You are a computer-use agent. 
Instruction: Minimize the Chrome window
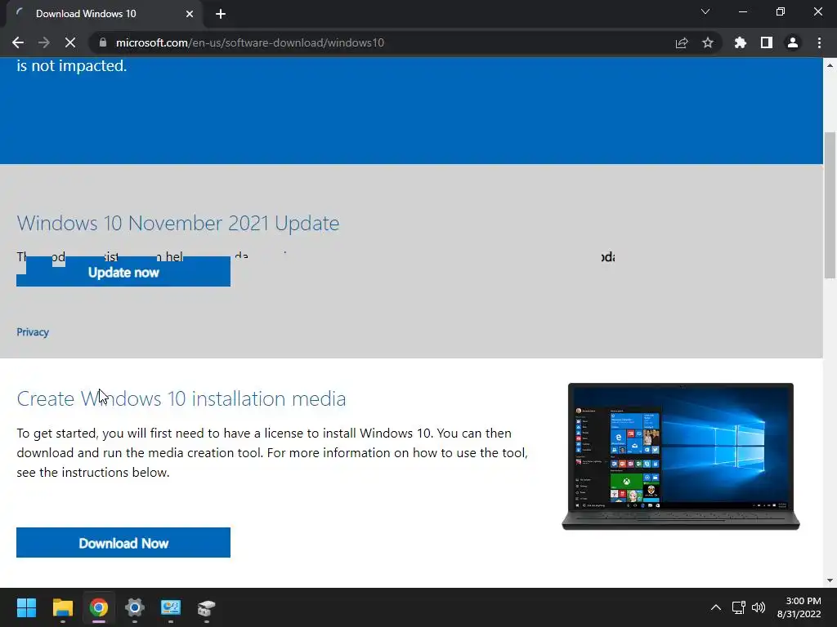[x=742, y=11]
